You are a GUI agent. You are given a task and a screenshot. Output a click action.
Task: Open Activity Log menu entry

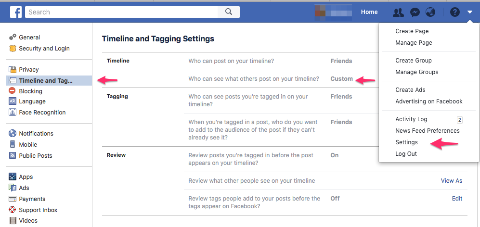pos(411,119)
